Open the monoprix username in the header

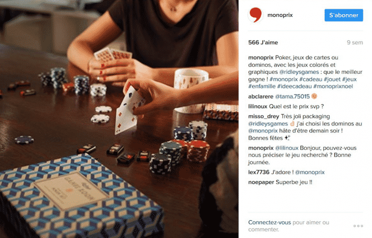pos(280,15)
